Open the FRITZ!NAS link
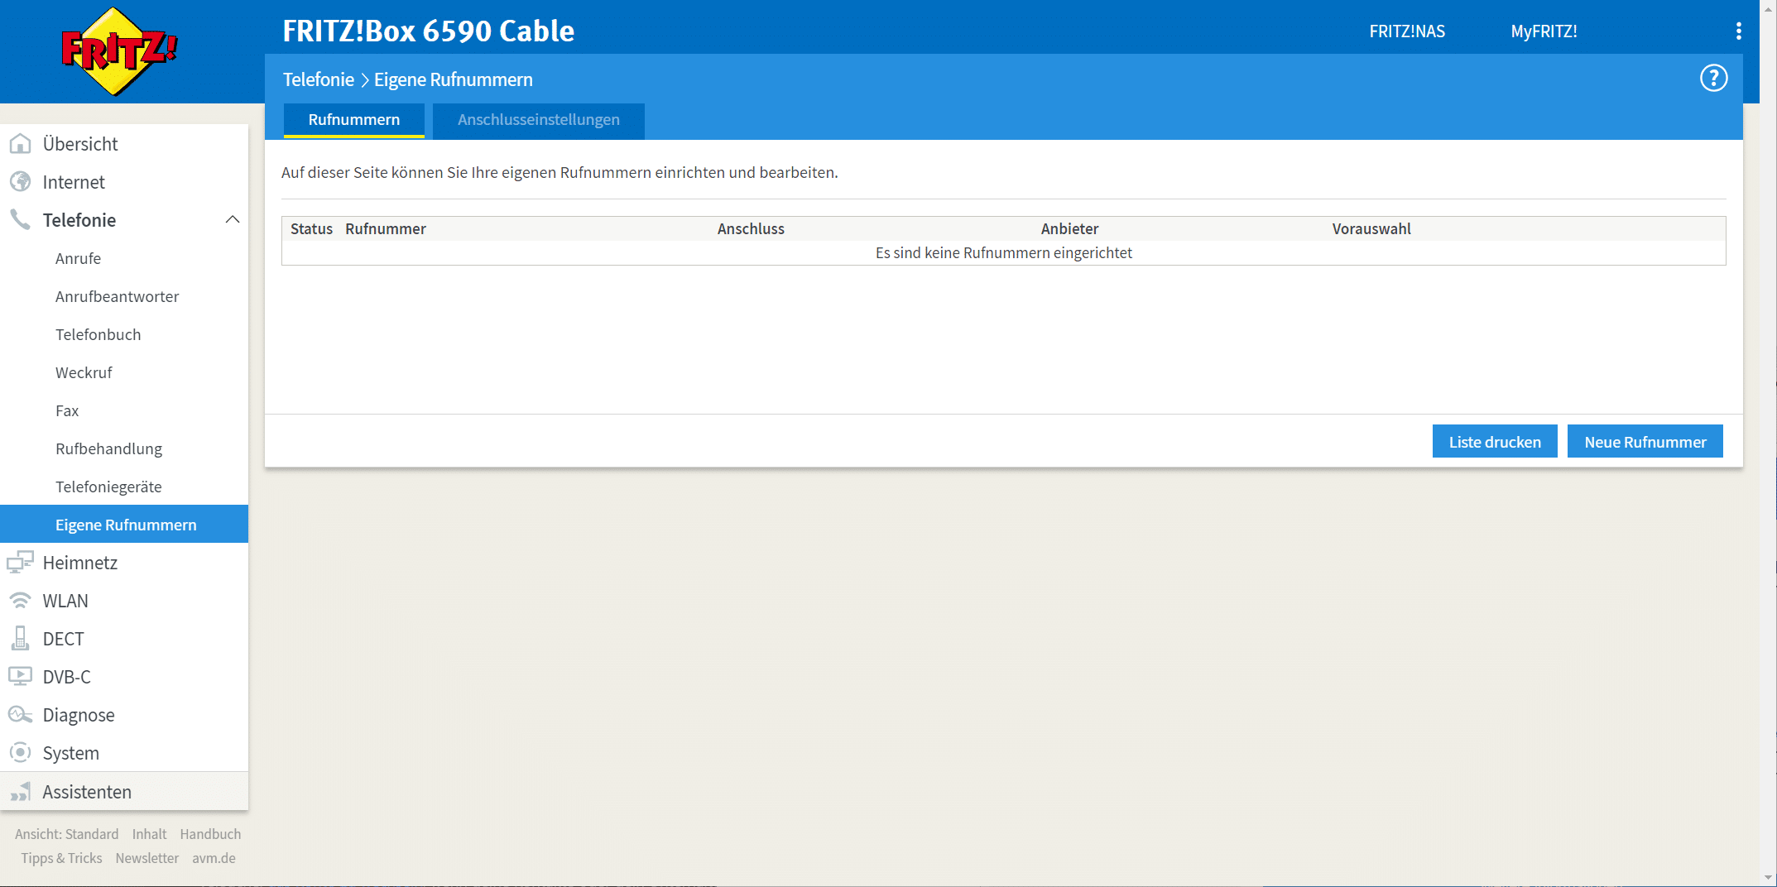The width and height of the screenshot is (1777, 887). pyautogui.click(x=1407, y=31)
